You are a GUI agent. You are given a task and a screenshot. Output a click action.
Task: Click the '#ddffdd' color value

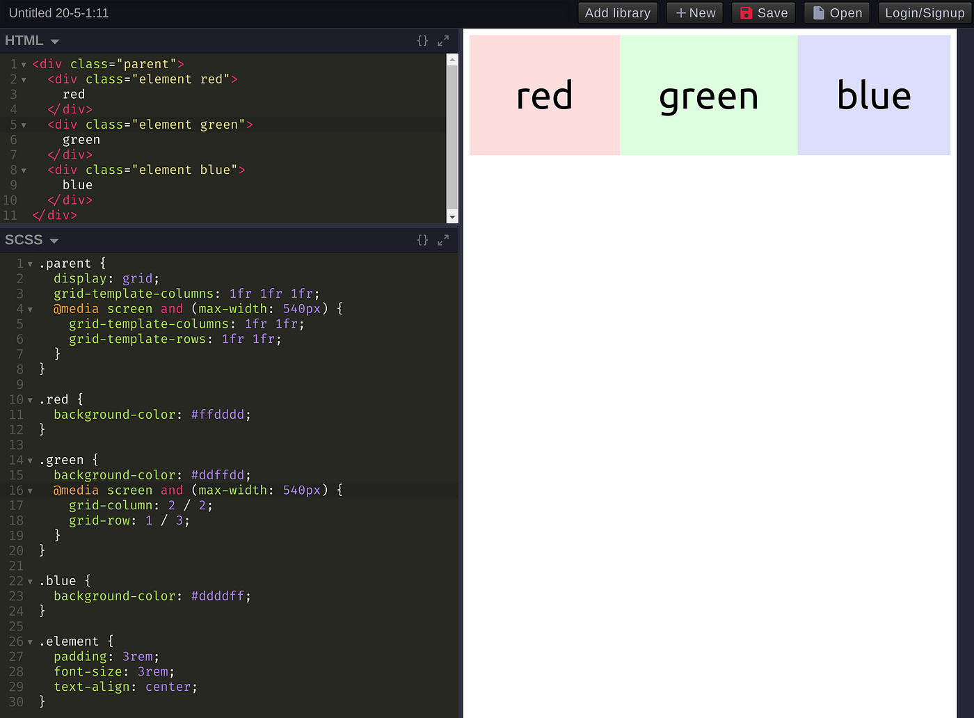coord(218,475)
